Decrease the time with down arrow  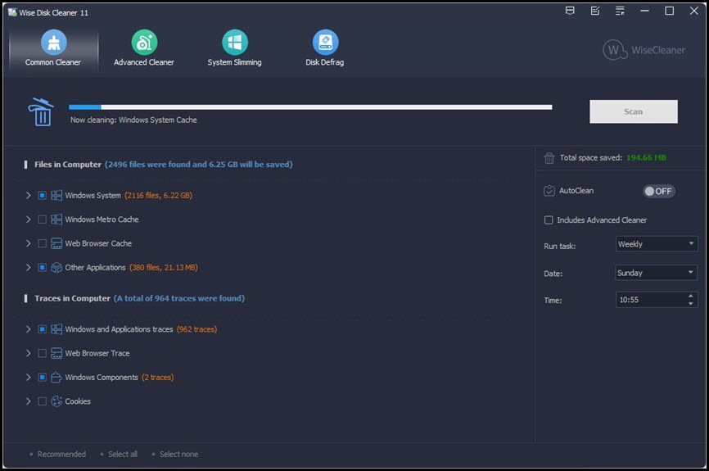[x=690, y=303]
